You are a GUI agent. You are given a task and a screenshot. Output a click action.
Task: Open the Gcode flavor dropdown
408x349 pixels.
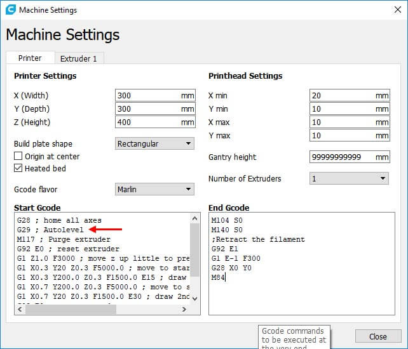tap(154, 189)
